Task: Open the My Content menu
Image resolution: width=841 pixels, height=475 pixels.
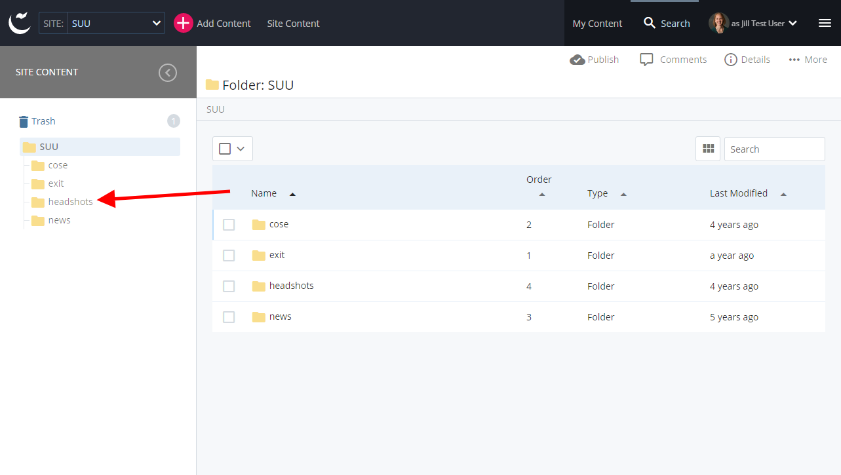Action: click(597, 24)
